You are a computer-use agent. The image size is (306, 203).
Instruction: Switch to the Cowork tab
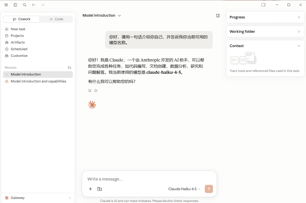point(22,19)
